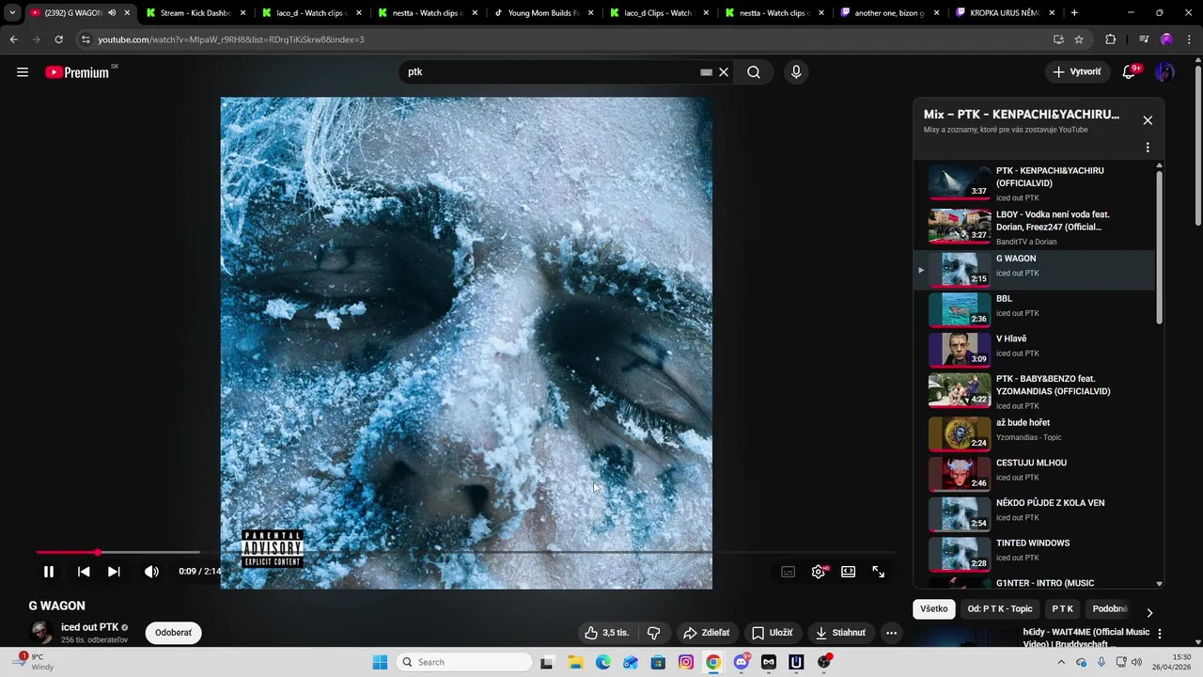Click the search box containing ptk
This screenshot has height=677, width=1203.
[x=550, y=72]
